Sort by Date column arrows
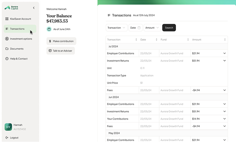236x142 pixels. 156,40
